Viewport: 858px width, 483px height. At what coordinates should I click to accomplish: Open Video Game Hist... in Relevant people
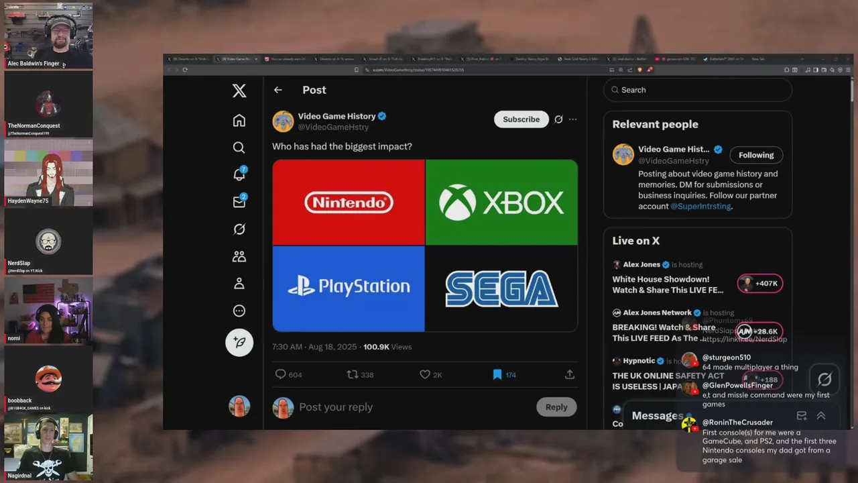pyautogui.click(x=674, y=149)
